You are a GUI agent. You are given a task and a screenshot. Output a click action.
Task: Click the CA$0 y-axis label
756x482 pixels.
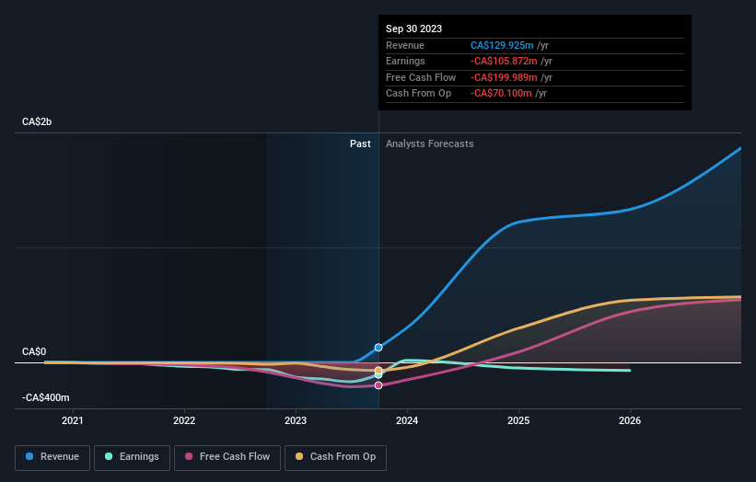tap(34, 352)
